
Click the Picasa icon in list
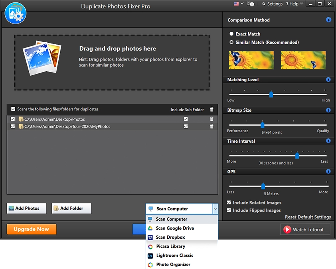150,247
